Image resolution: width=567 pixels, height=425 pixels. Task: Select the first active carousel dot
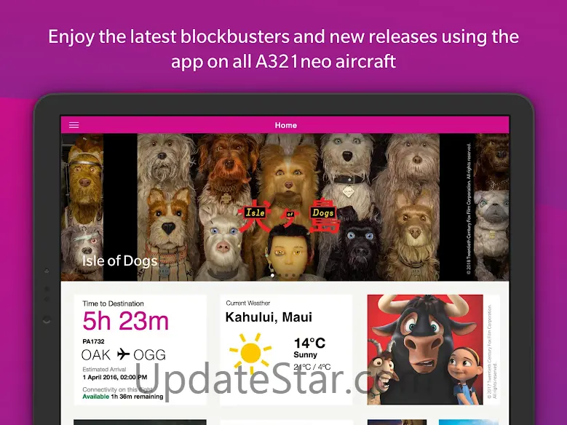(x=272, y=275)
